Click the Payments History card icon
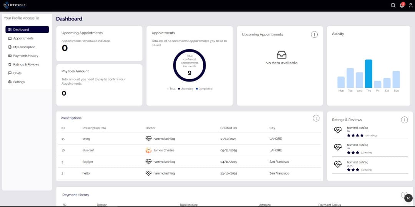 pyautogui.click(x=10, y=55)
